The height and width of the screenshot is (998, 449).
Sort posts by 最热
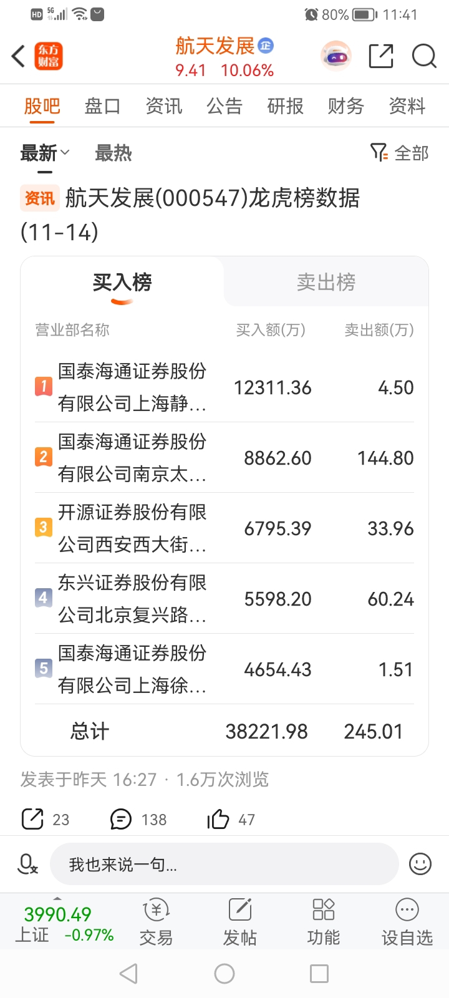tap(113, 153)
